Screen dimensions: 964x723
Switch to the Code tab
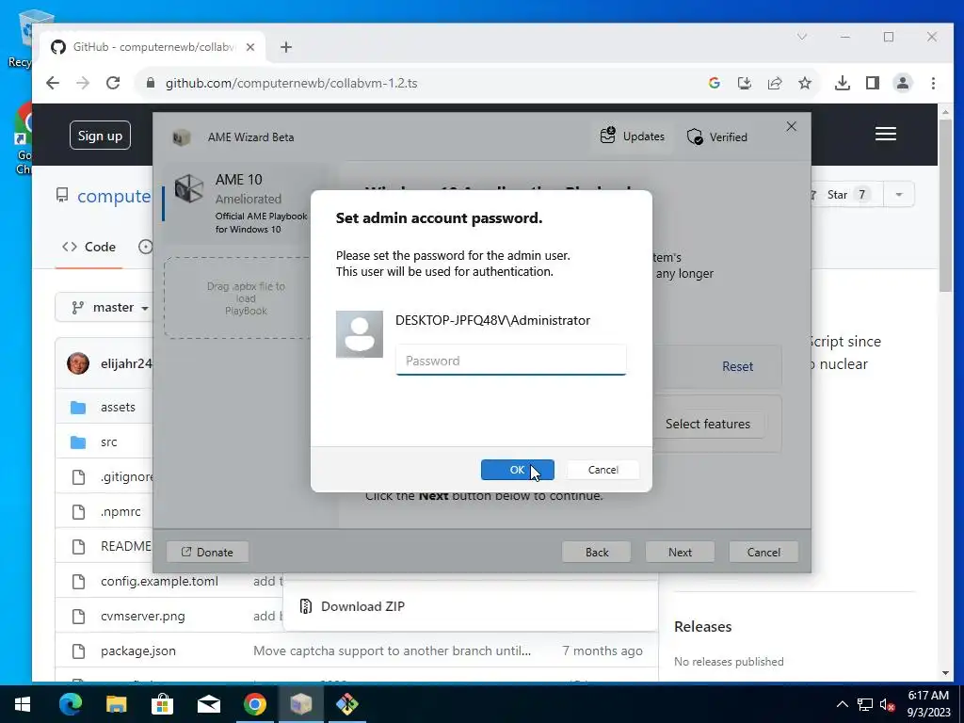click(89, 247)
